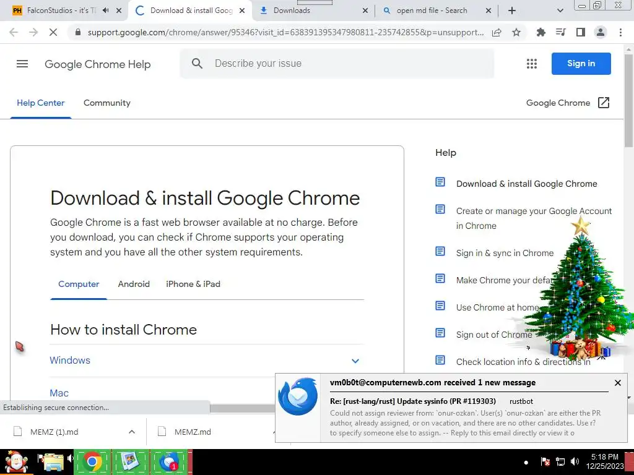Open the Google apps grid
The image size is (634, 475).
pos(532,64)
